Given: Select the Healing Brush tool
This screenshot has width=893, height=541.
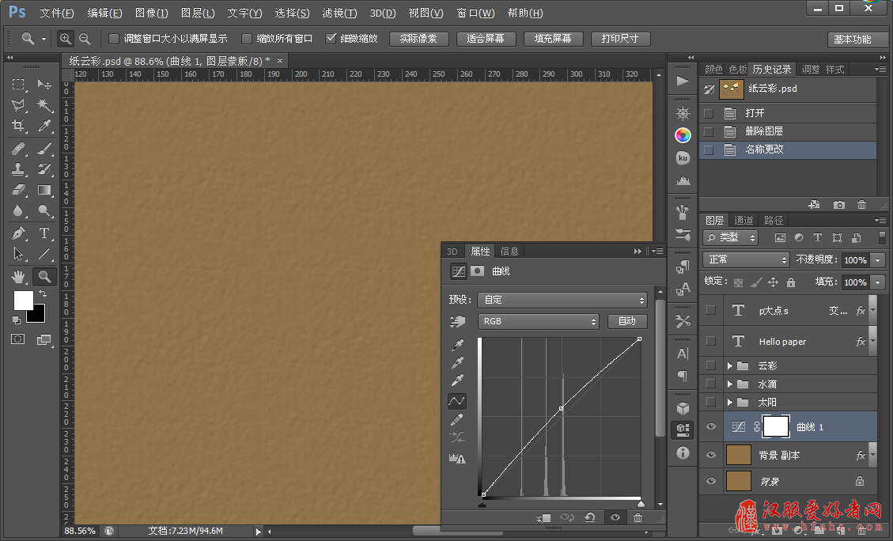Looking at the screenshot, I should pos(18,149).
